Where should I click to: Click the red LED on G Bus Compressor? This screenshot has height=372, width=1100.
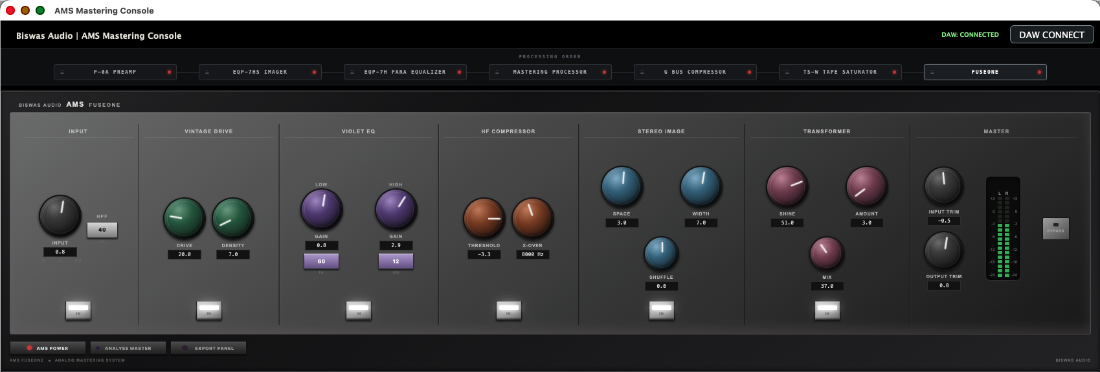tap(749, 72)
